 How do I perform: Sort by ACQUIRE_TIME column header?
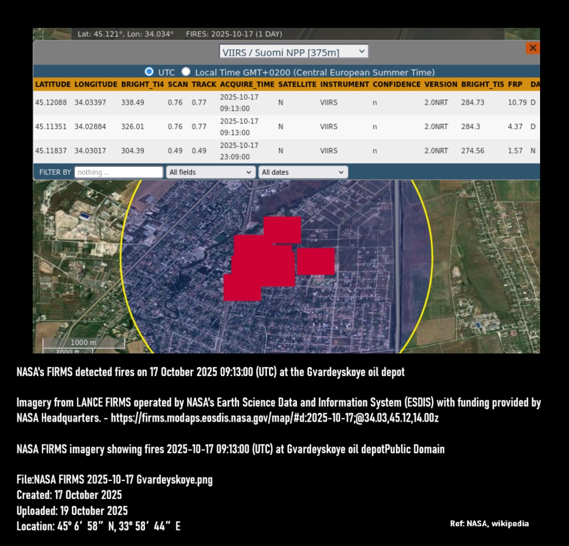246,85
